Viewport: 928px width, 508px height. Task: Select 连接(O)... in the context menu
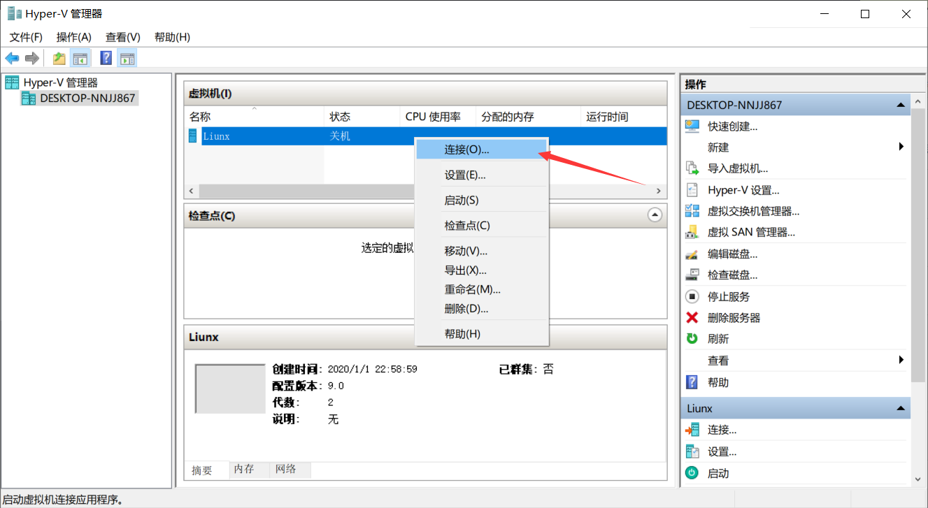pyautogui.click(x=466, y=150)
